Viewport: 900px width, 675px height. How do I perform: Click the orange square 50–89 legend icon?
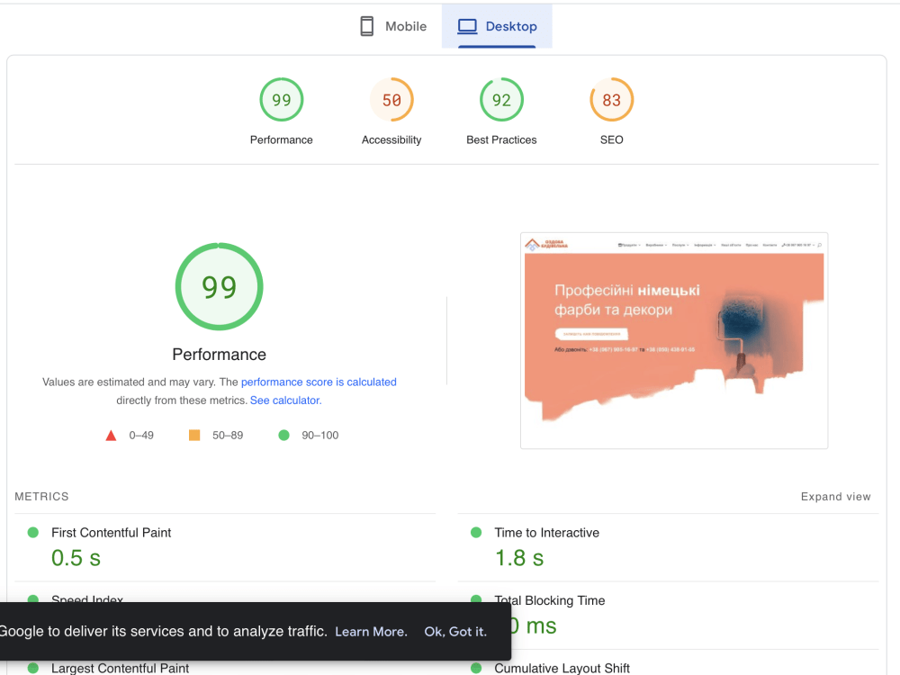pos(194,435)
